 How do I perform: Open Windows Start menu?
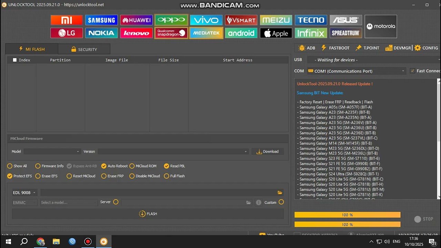pos(8,242)
